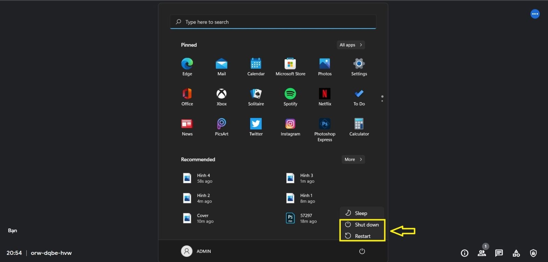The image size is (548, 262).
Task: Launch the Mail app
Action: pyautogui.click(x=222, y=67)
